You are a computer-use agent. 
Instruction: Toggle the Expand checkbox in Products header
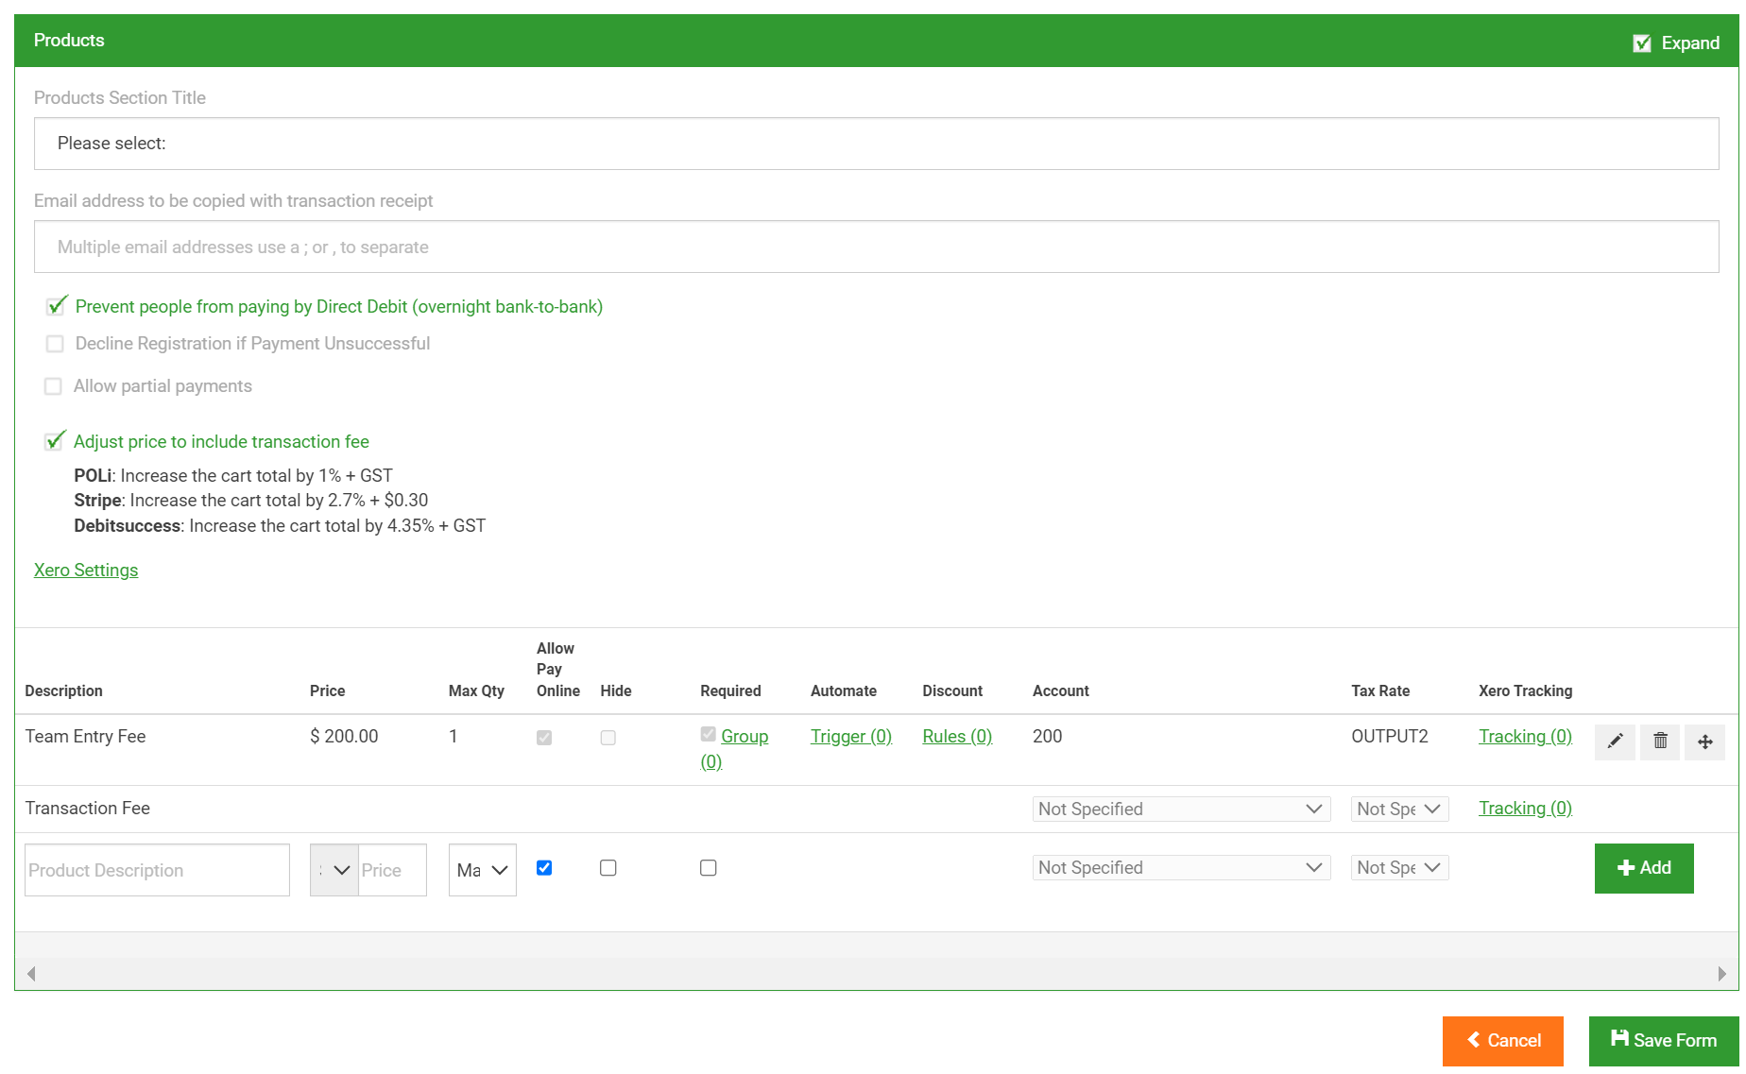(1642, 43)
